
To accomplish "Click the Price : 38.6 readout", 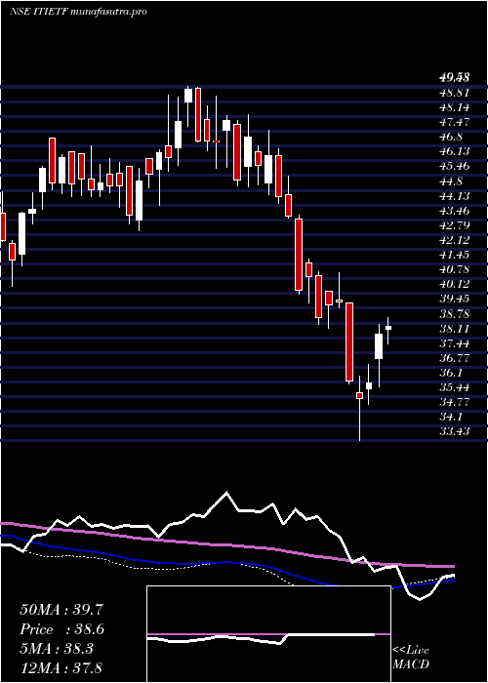I will point(61,629).
